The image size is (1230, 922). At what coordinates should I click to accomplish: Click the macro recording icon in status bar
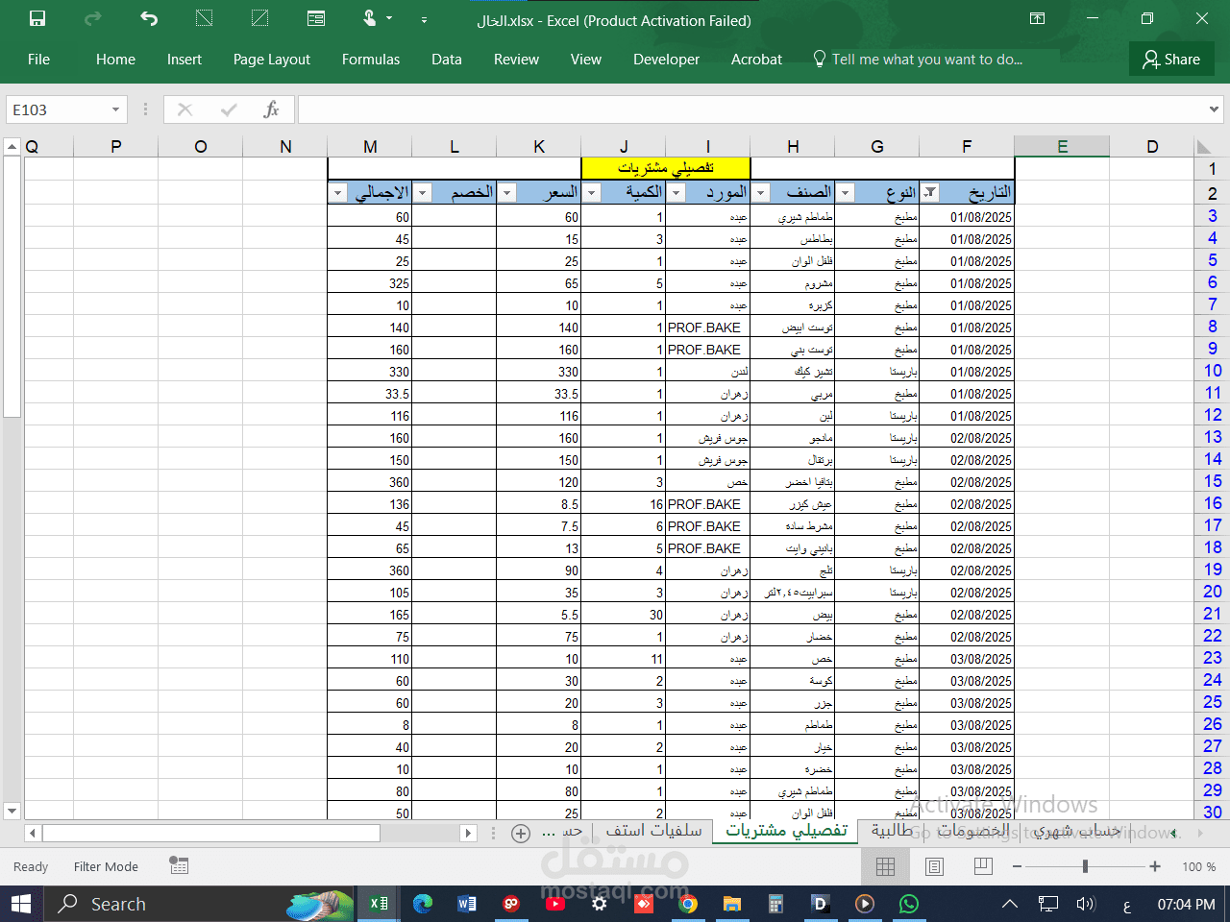[x=179, y=865]
